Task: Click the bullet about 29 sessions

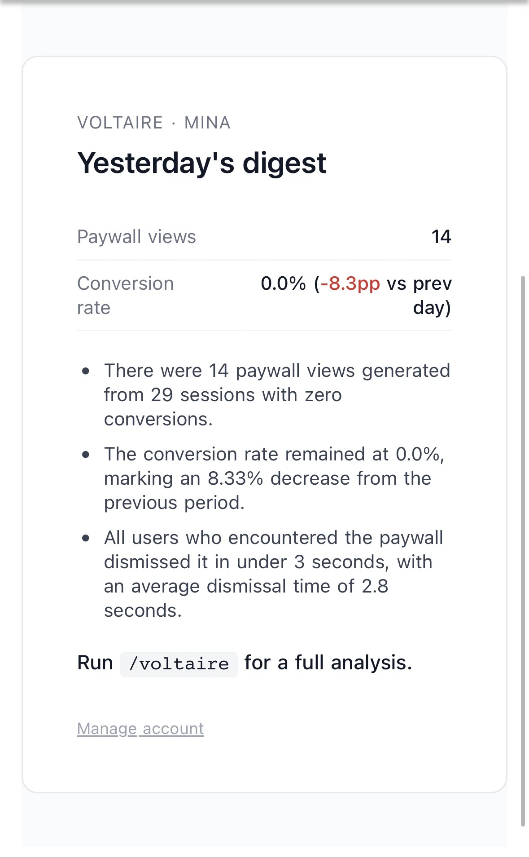Action: [x=277, y=395]
